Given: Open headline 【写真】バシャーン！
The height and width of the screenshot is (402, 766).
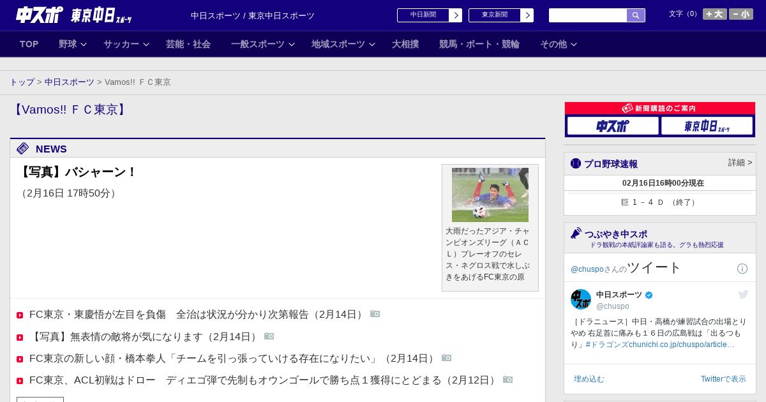Looking at the screenshot, I should [x=77, y=172].
